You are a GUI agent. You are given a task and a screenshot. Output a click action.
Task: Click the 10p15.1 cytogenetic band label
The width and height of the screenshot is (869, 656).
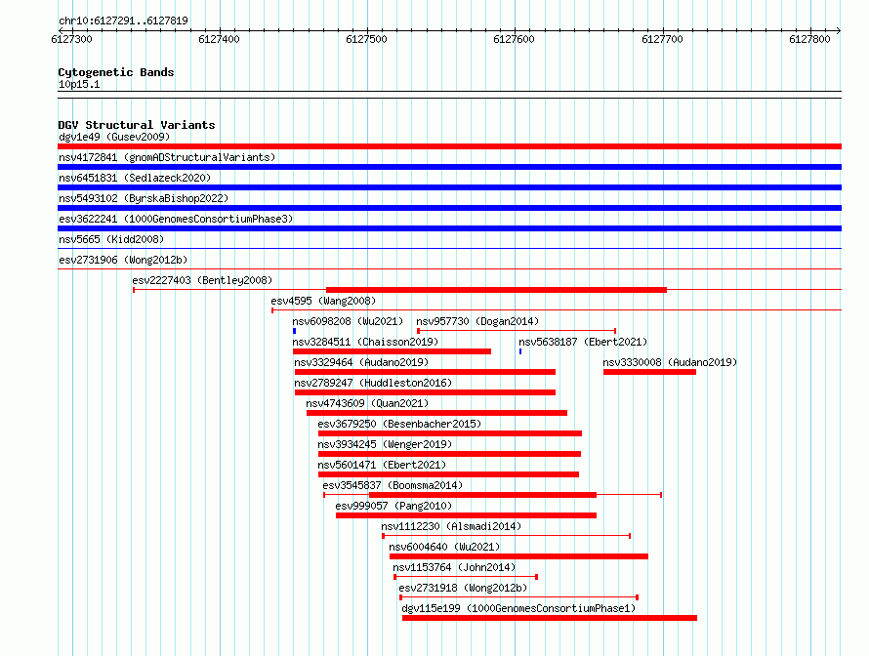tap(79, 84)
